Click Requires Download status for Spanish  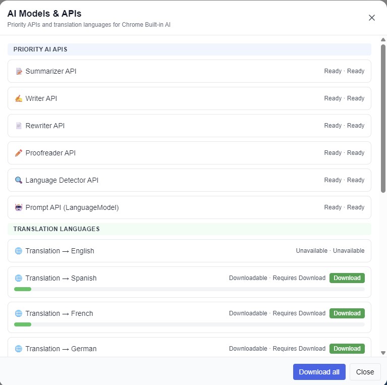(x=299, y=278)
